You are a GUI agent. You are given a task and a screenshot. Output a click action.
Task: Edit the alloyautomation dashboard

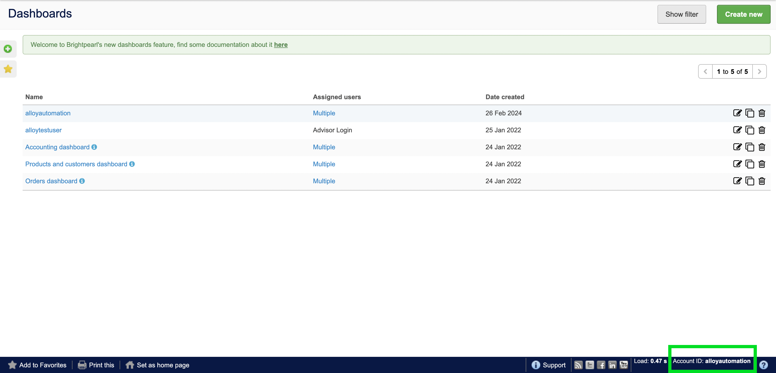pos(737,113)
